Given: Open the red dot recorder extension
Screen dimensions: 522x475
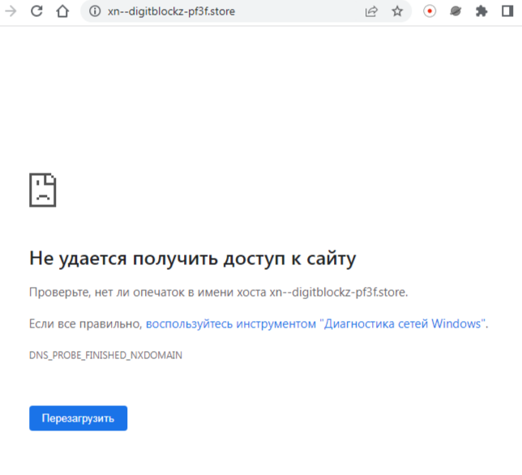Looking at the screenshot, I should [x=430, y=11].
